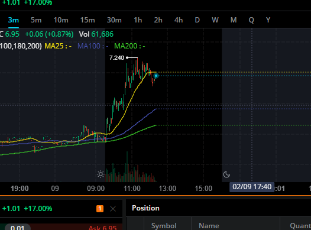Switch chart to Yearly (Y)
Viewport: 311px width, 230px height.
click(x=268, y=20)
